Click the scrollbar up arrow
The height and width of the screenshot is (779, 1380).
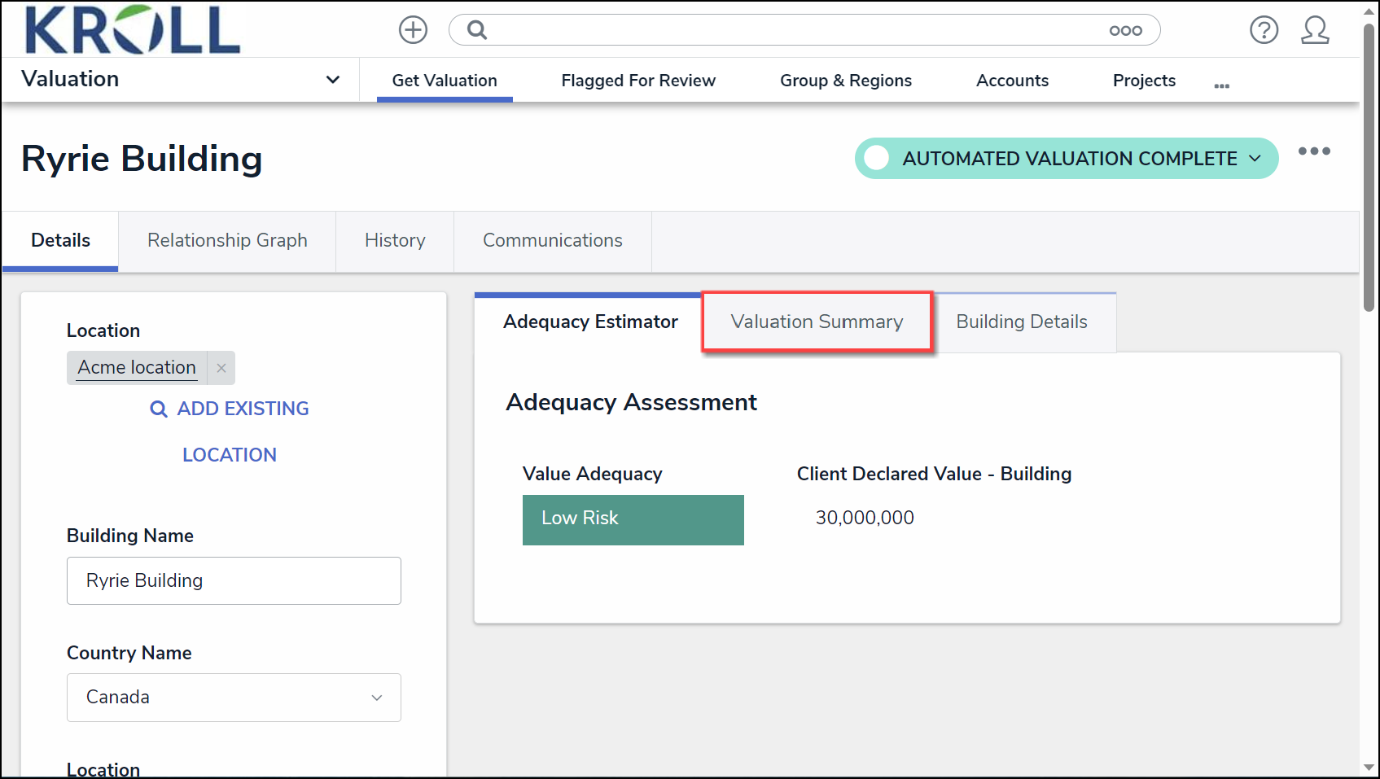pyautogui.click(x=1369, y=11)
